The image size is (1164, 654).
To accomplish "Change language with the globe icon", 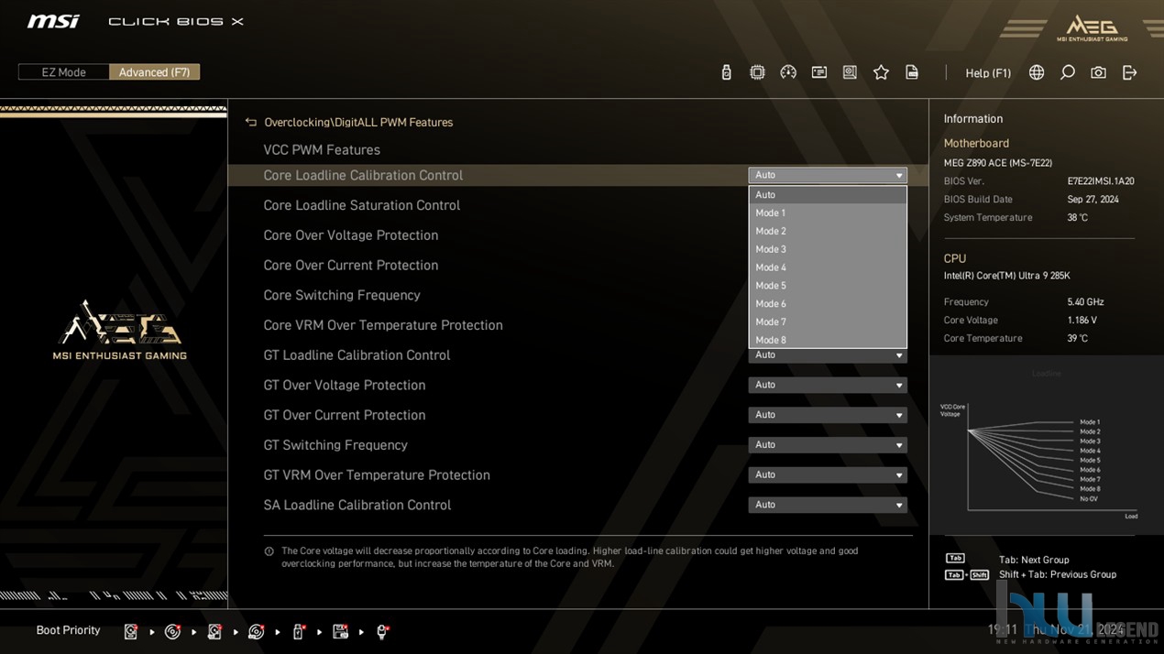I will click(1037, 72).
